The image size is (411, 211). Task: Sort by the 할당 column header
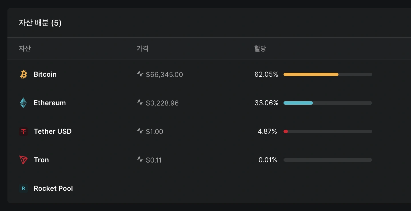(260, 48)
